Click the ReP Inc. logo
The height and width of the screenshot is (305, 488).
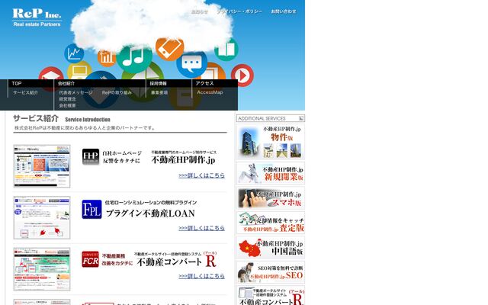click(x=37, y=18)
